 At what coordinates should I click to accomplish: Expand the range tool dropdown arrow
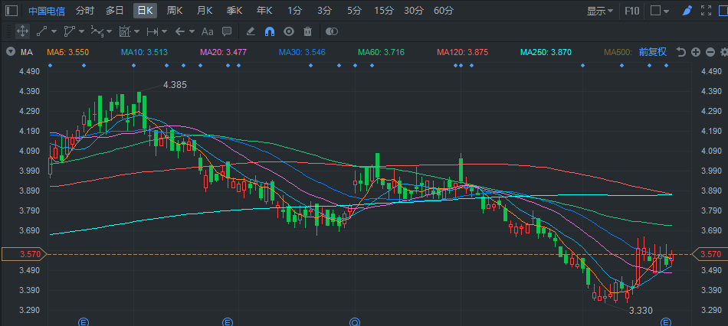(164, 31)
